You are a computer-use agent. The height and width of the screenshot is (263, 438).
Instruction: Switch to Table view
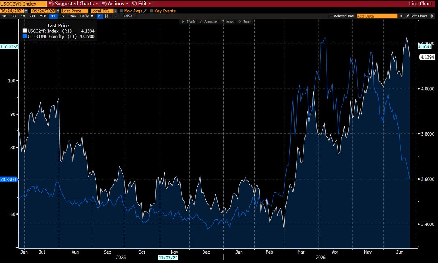(x=128, y=16)
